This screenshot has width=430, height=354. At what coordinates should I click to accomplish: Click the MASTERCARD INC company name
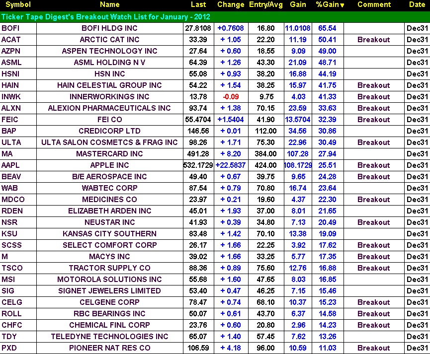coord(109,154)
